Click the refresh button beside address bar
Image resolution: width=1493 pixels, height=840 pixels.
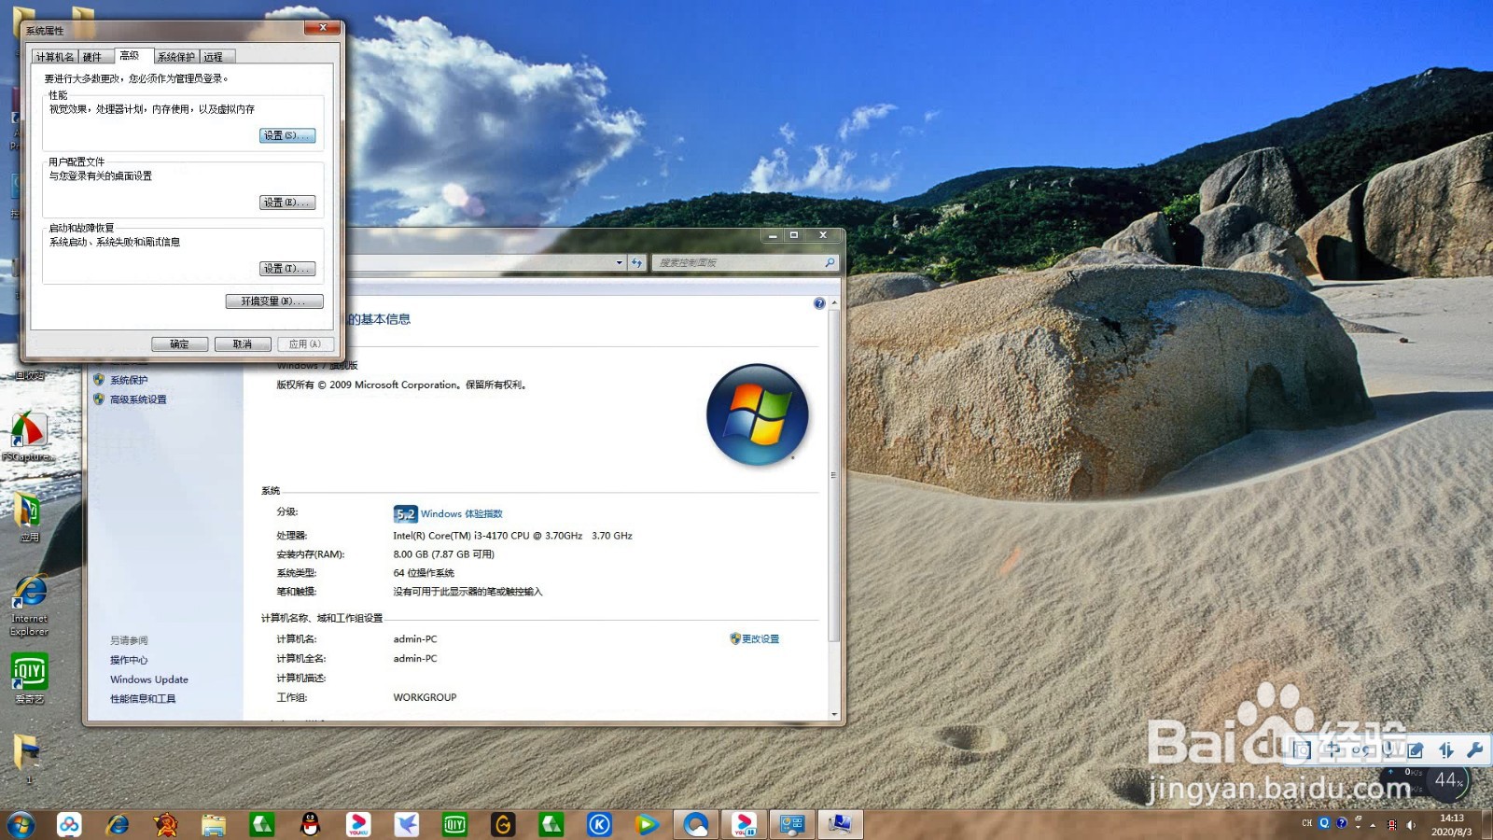637,263
